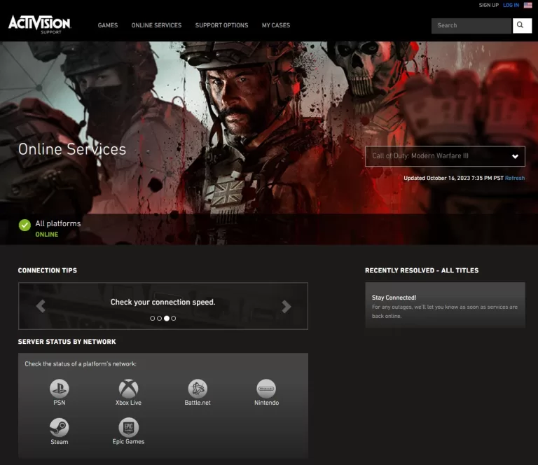Click the 'SERVER STATUS BY NETWORK' heading
Screen dimensions: 538x465
[x=67, y=342]
